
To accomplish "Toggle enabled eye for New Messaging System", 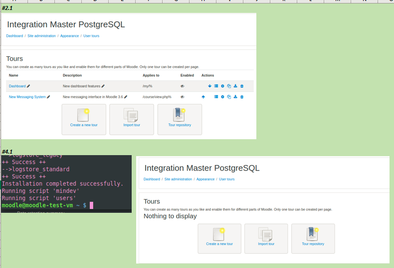I will 183,96.
